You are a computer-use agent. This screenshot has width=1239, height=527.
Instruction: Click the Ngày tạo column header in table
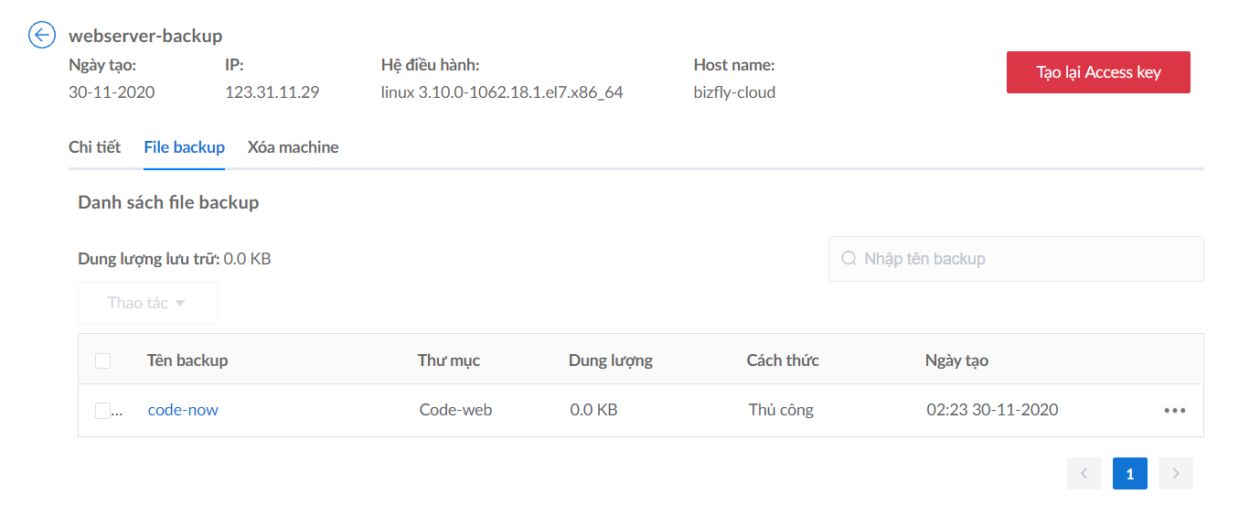[x=956, y=360]
